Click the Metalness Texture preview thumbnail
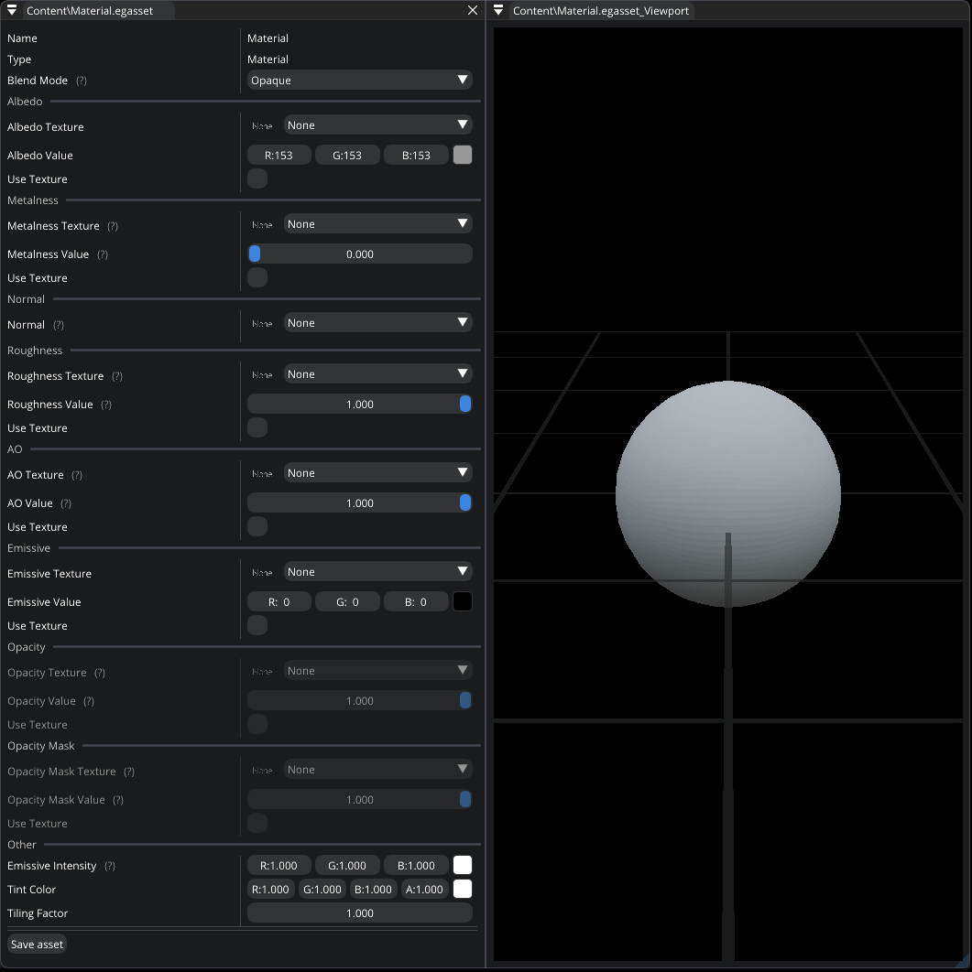This screenshot has width=972, height=972. pos(262,225)
